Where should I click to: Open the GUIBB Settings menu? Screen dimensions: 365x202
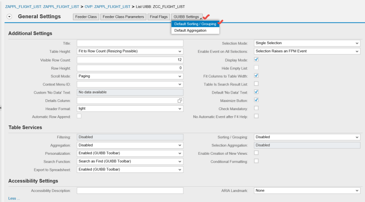click(x=186, y=17)
